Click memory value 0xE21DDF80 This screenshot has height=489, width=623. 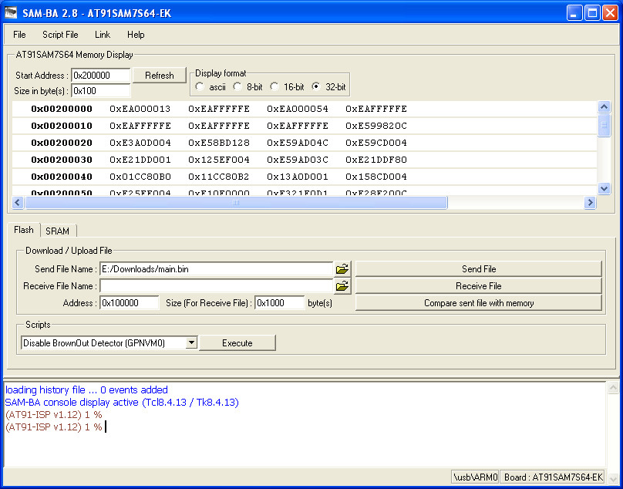click(376, 160)
